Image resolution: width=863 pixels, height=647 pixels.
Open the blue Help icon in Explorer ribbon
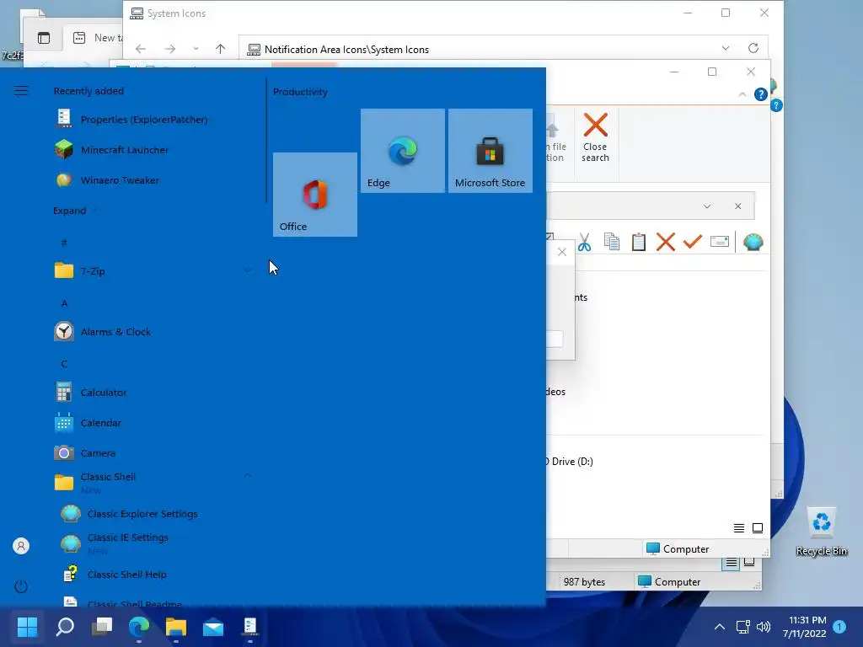click(761, 94)
